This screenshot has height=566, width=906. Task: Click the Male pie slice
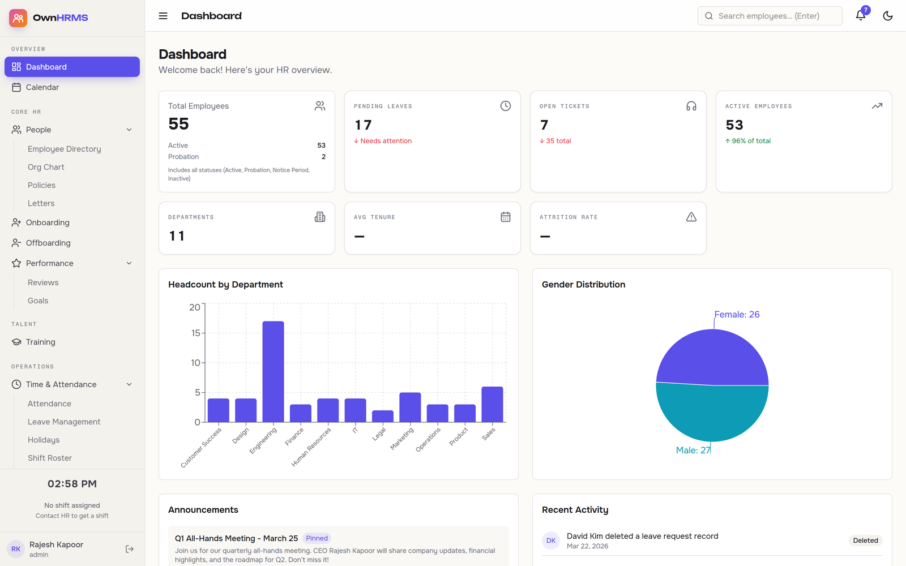pos(712,413)
